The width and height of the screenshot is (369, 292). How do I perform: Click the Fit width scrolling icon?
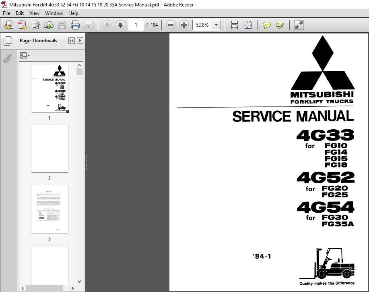pos(234,25)
